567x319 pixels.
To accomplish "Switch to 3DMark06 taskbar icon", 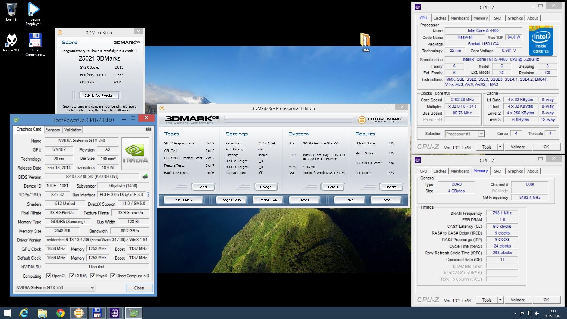I will (79, 313).
